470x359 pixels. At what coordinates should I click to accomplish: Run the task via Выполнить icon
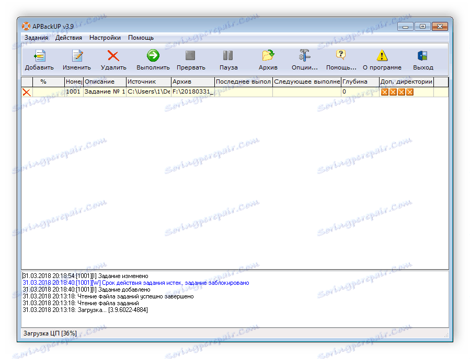tap(152, 59)
